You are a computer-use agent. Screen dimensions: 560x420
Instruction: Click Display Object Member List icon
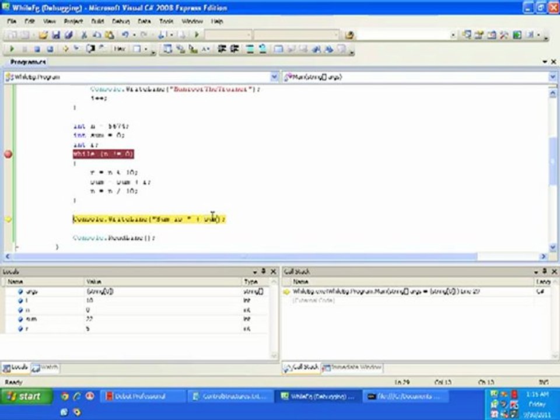pos(167,48)
